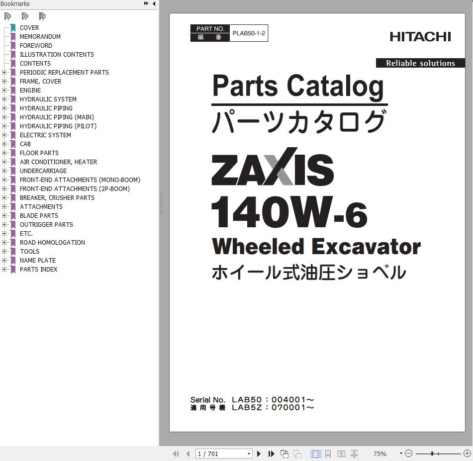Expand the ETC. bookmark node
The width and height of the screenshot is (473, 461).
click(4, 234)
